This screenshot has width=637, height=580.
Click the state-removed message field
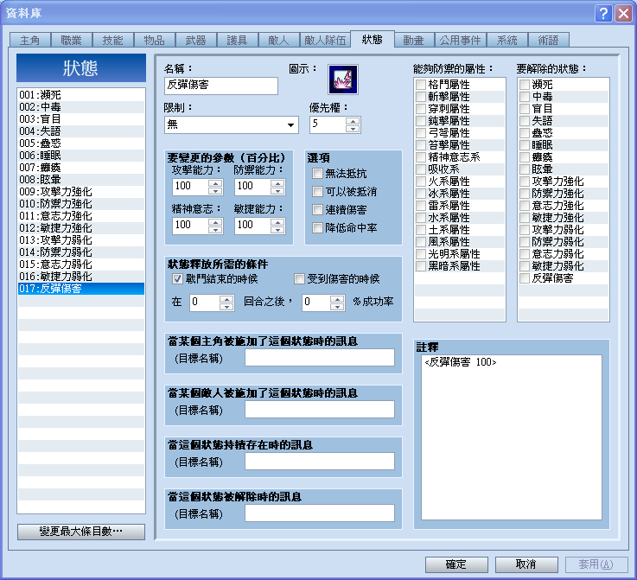320,513
